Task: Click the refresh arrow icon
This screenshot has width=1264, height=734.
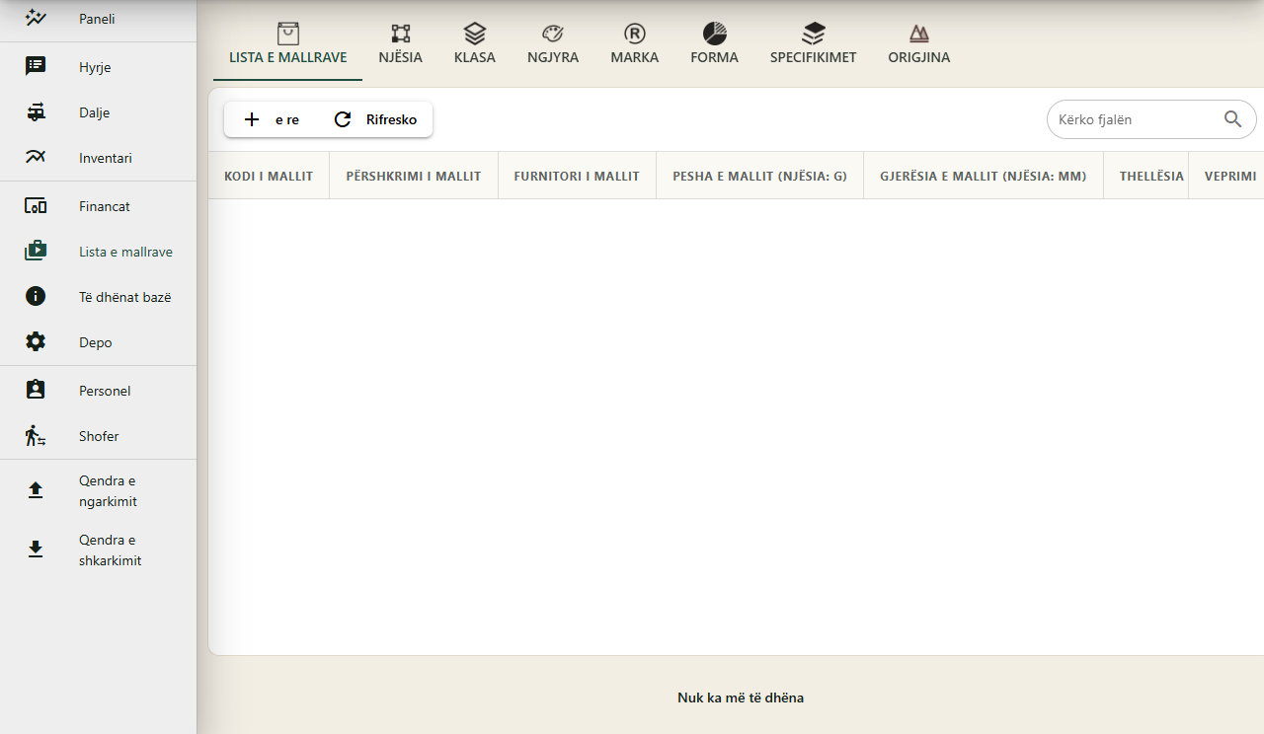Action: (x=343, y=119)
